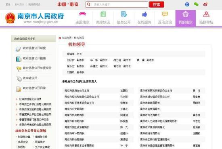Click 南京市国土资源局局长 row

(98, 127)
